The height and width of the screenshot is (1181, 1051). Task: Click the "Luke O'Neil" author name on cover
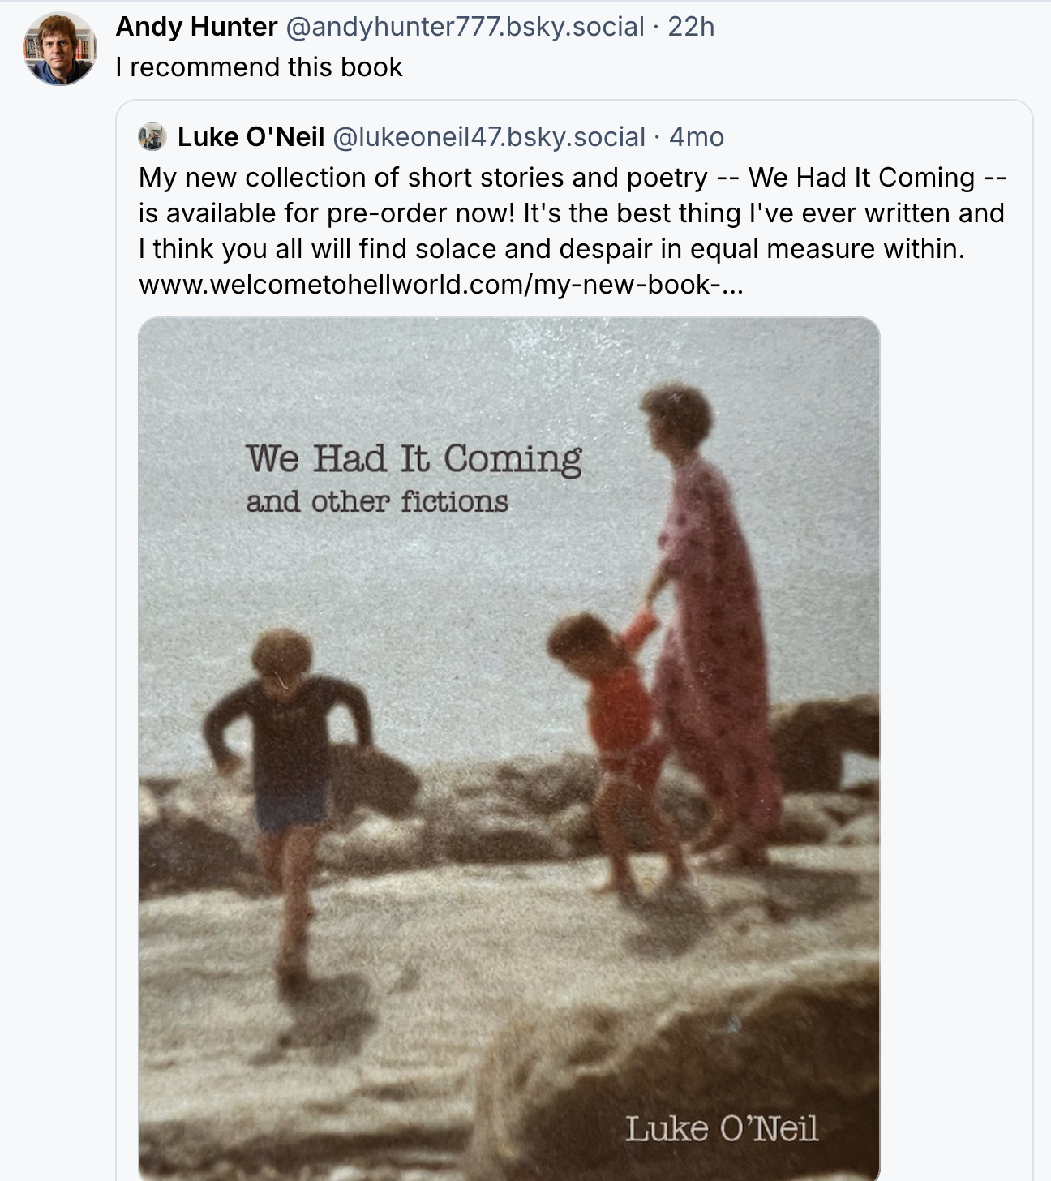coord(721,1128)
